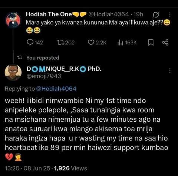The height and width of the screenshot is (176, 178).
Task: Repost the tweet with 202 reposts
Action: point(66,43)
